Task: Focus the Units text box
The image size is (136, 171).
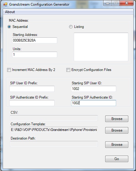Action: pyautogui.click(x=35, y=55)
